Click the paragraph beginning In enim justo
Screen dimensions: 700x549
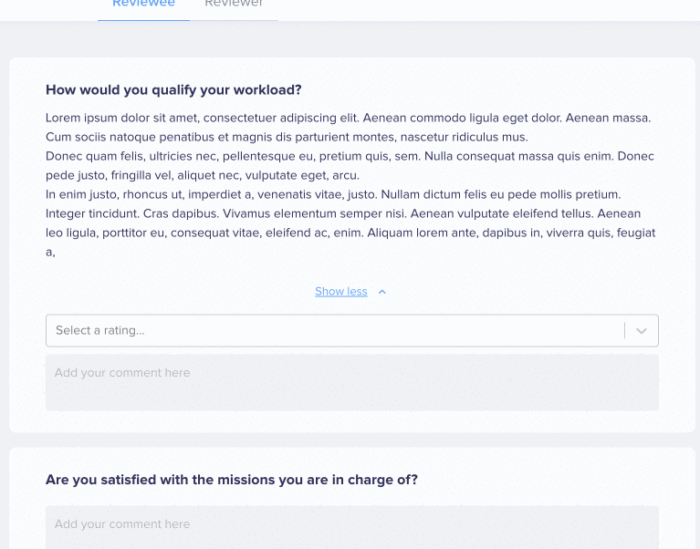point(350,223)
